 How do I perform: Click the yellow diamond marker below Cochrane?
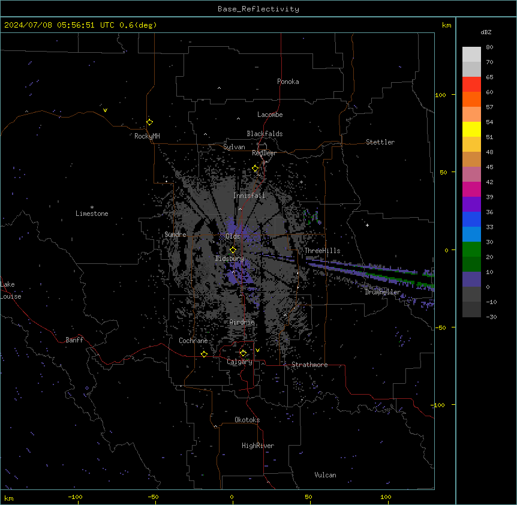pyautogui.click(x=204, y=354)
